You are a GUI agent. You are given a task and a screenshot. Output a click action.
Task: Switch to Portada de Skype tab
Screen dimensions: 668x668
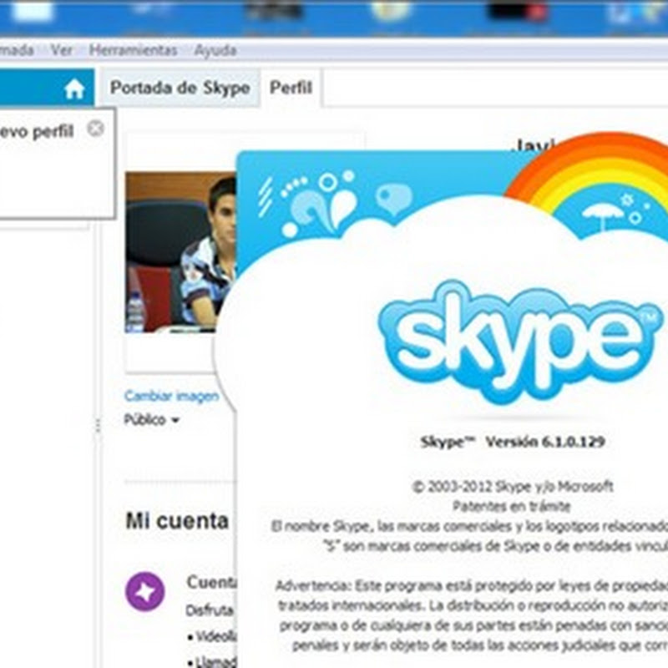(180, 88)
